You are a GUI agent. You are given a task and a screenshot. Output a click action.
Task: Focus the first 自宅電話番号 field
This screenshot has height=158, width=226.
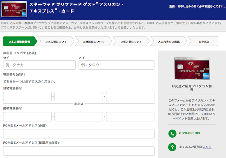[x=27, y=96]
